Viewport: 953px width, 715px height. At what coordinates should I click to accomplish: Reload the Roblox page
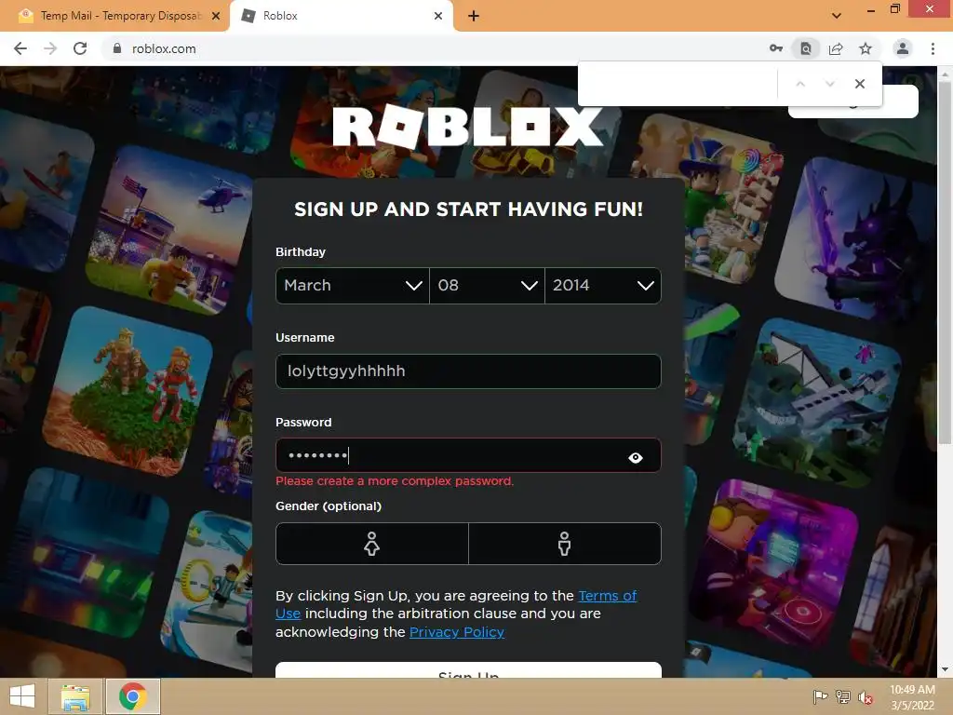(x=80, y=48)
